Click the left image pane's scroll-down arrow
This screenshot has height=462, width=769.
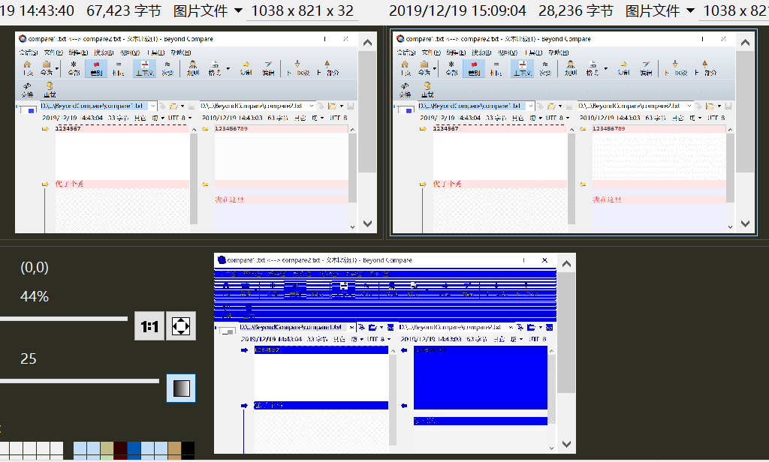[x=367, y=223]
